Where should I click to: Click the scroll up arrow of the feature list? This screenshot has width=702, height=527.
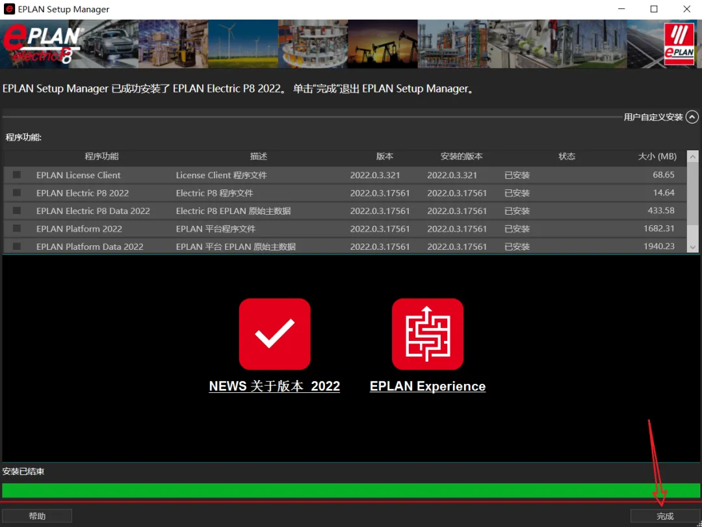(693, 156)
